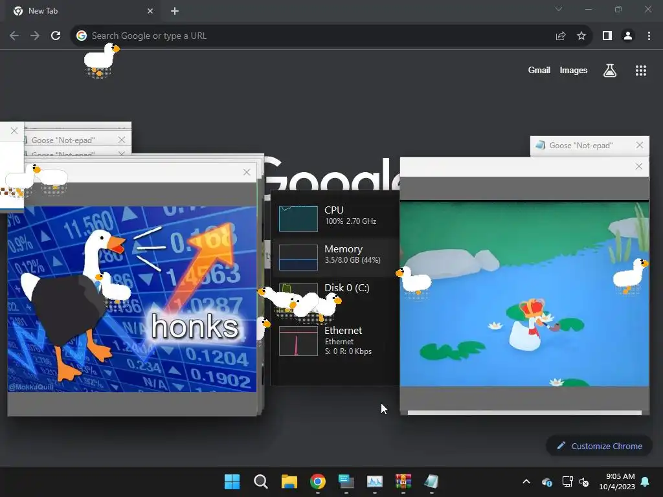The width and height of the screenshot is (663, 497).
Task: Click the OneDrive cloud tray icon
Action: pos(546,481)
